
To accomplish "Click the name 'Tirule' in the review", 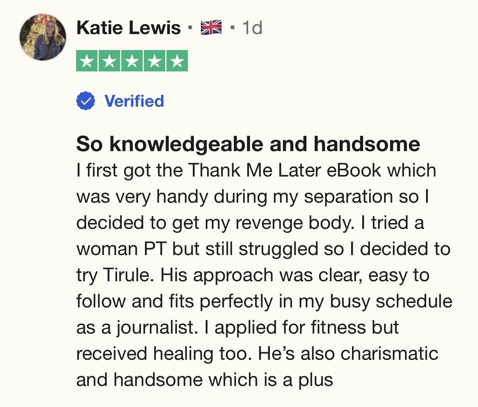I will [128, 275].
